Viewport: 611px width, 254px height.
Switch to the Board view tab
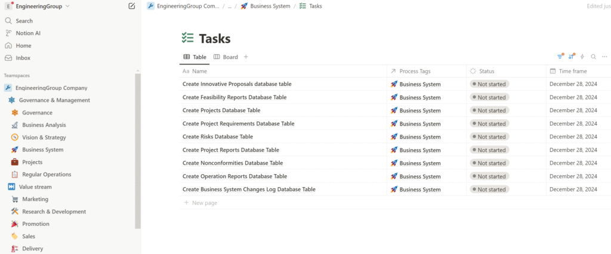click(226, 57)
